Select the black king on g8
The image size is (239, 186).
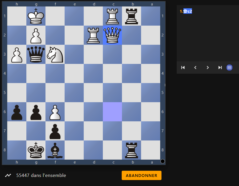(36, 150)
